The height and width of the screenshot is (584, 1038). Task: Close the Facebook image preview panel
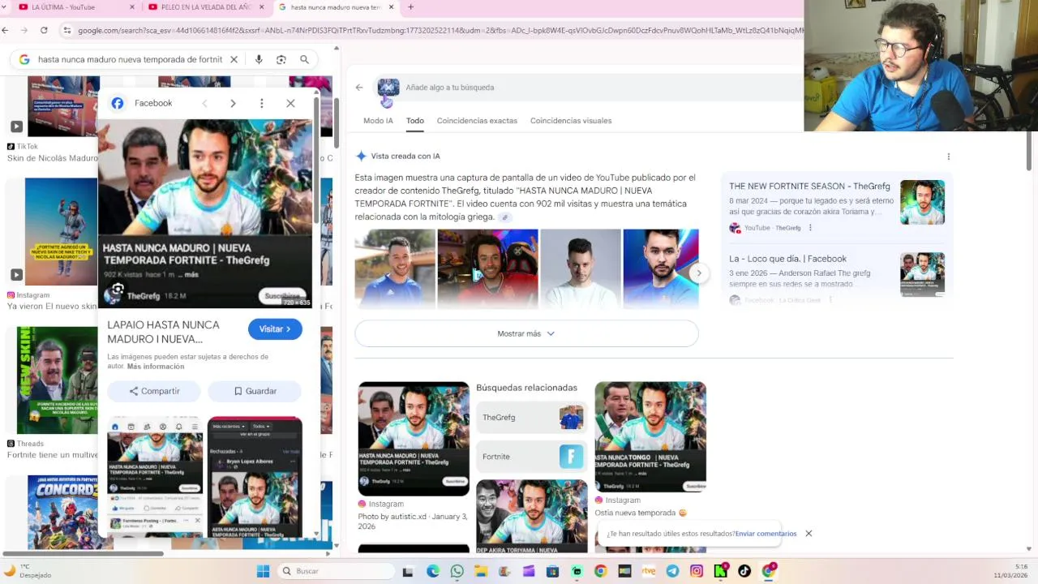pyautogui.click(x=290, y=103)
